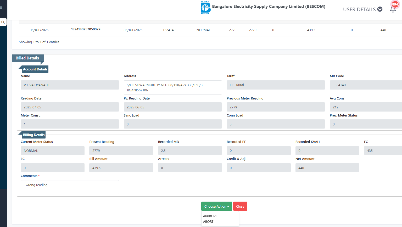Click the Tariff field LT1-Rural
Viewport: 402px width, 227px height.
[x=276, y=85]
